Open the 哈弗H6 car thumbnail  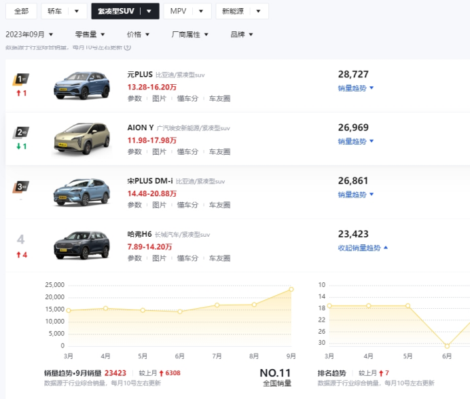pos(82,246)
